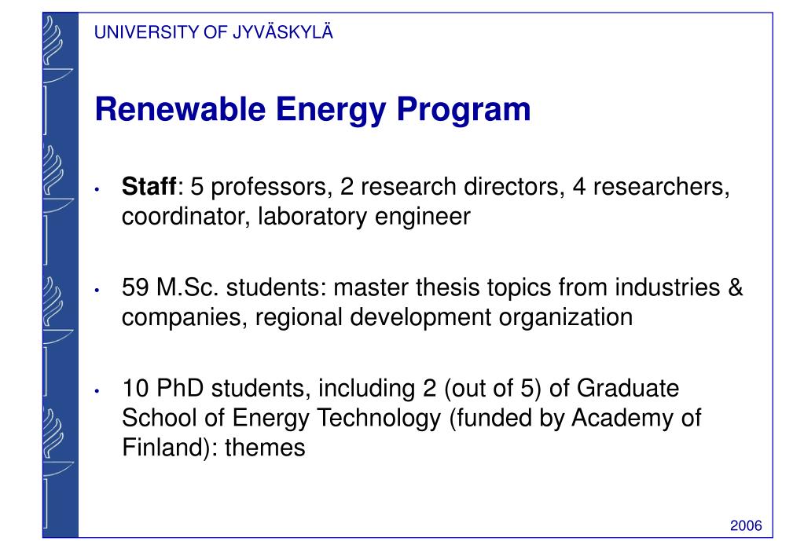The height and width of the screenshot is (556, 804).
Task: Click the bold word Staff
Action: tap(149, 187)
